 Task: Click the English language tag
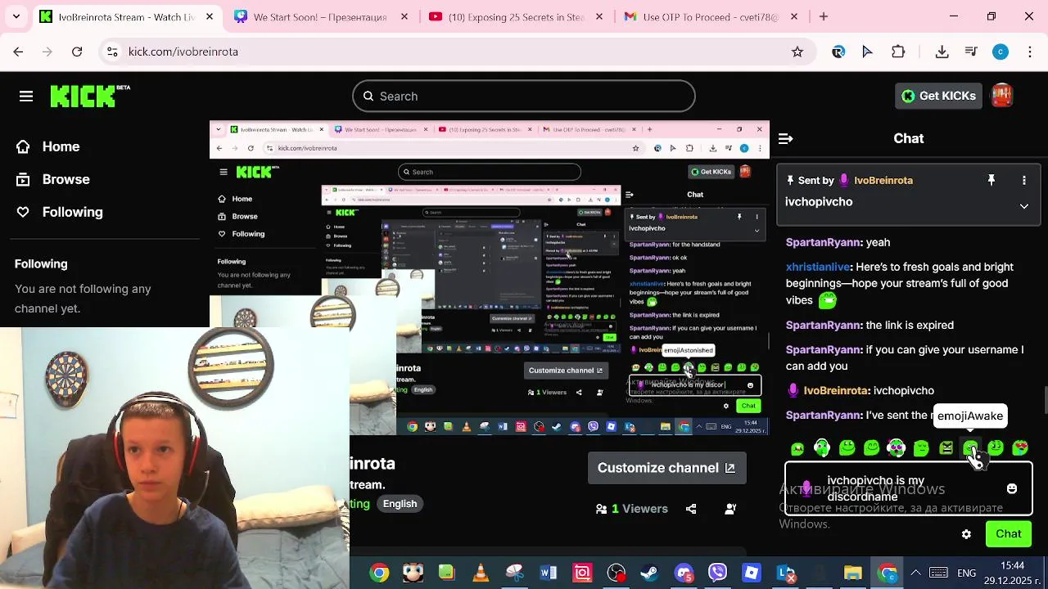click(400, 504)
